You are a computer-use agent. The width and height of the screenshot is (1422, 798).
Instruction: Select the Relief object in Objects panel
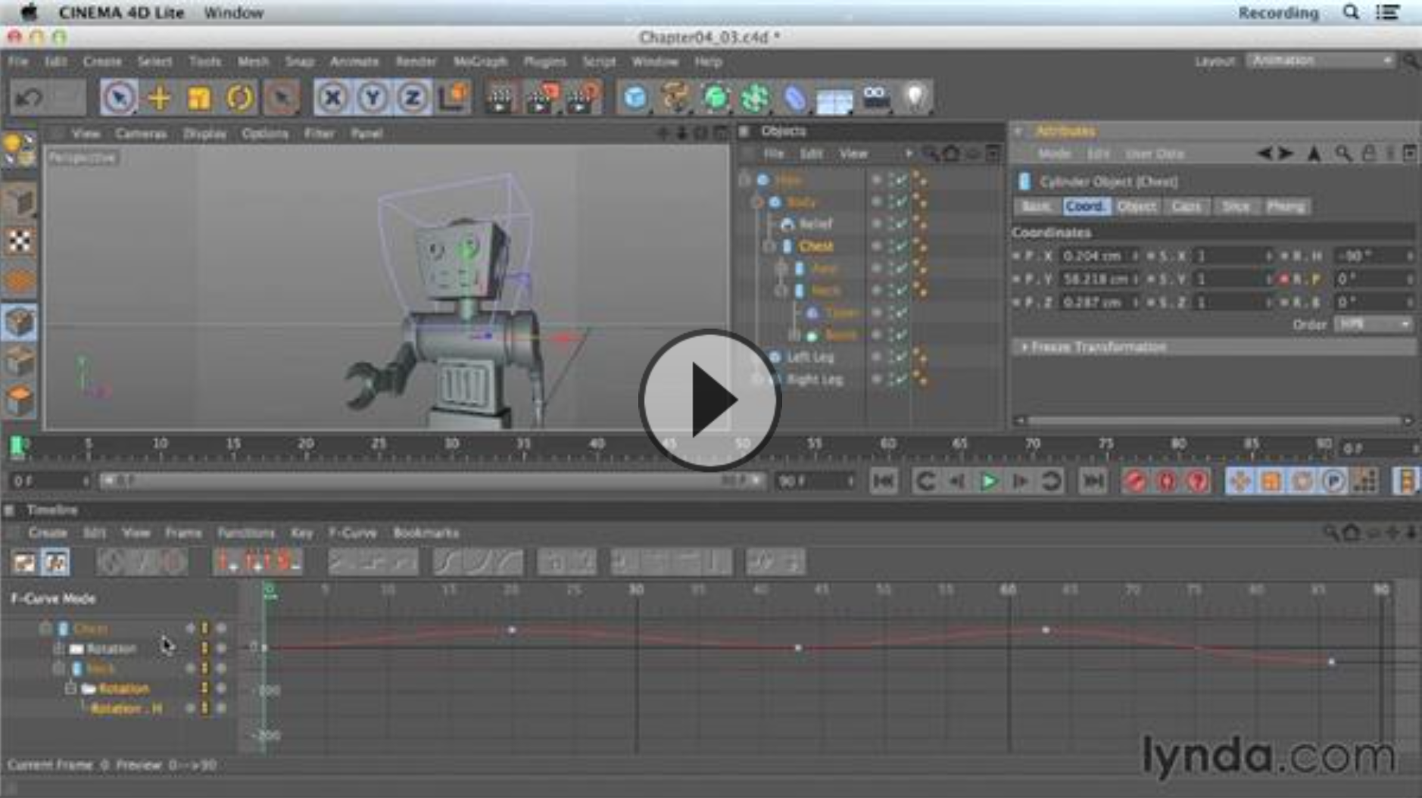click(x=815, y=224)
